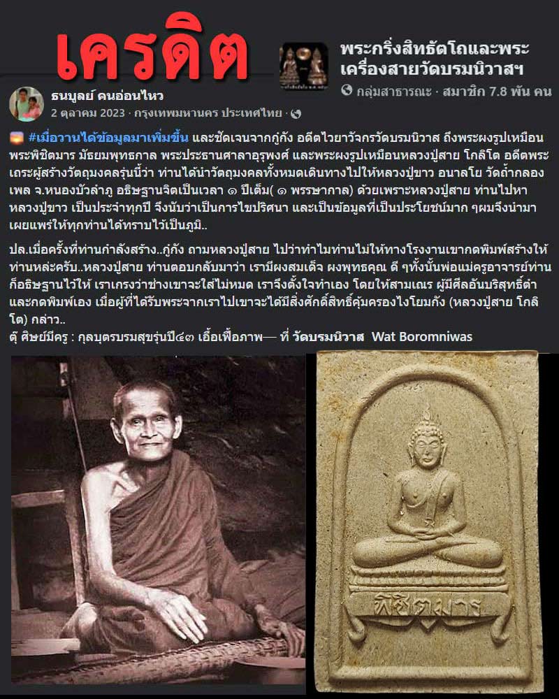The height and width of the screenshot is (699, 559).
Task: Open the poster's profile avatar picture
Action: tap(27, 104)
